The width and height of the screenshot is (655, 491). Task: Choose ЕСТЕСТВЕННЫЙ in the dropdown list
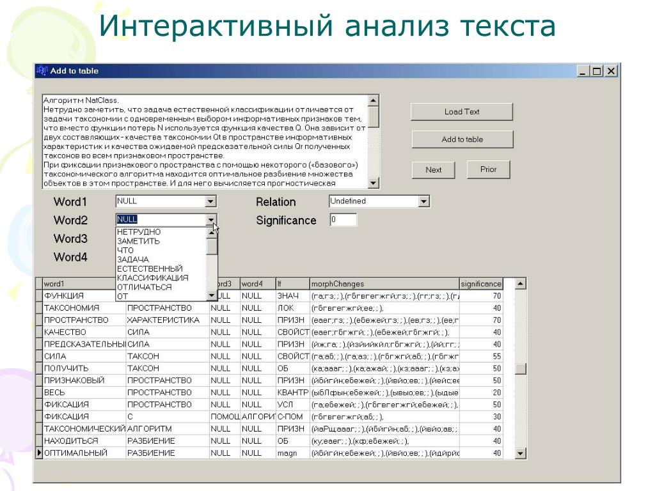tap(161, 269)
